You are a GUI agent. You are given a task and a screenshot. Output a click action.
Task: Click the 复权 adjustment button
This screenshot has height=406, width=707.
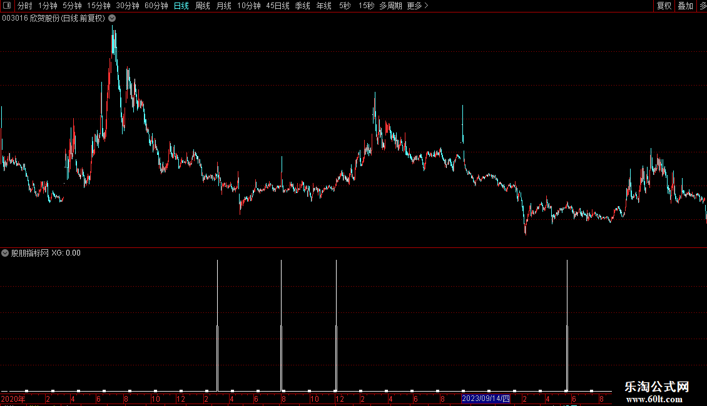coord(664,6)
